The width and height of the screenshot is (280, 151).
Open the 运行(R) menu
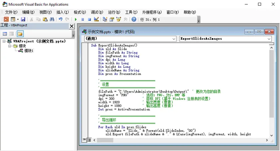114,12
